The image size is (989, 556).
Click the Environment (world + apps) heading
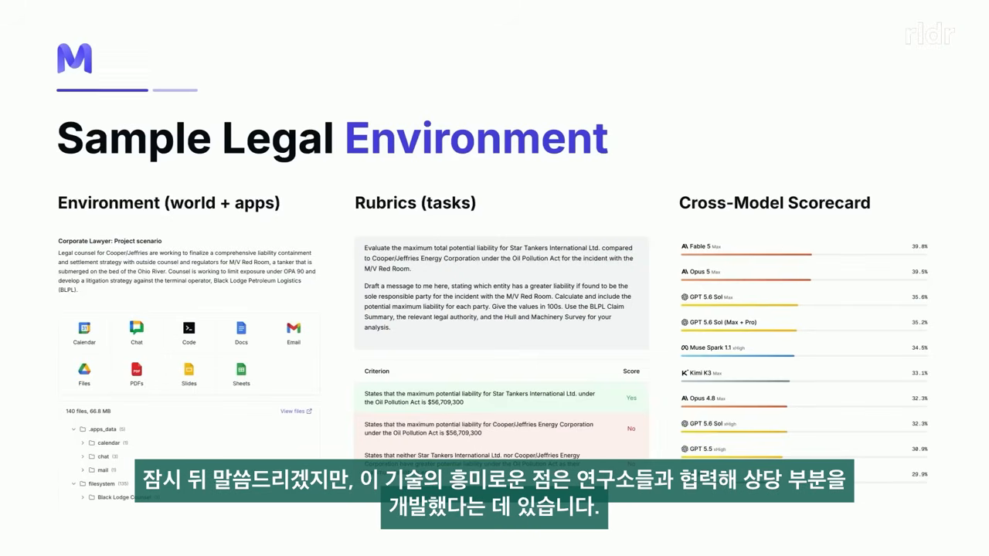pyautogui.click(x=169, y=203)
